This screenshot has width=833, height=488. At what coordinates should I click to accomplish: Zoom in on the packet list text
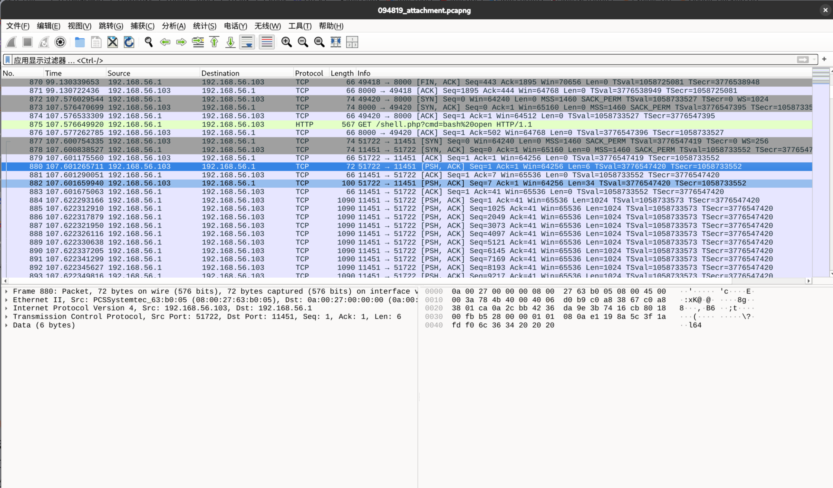point(286,42)
